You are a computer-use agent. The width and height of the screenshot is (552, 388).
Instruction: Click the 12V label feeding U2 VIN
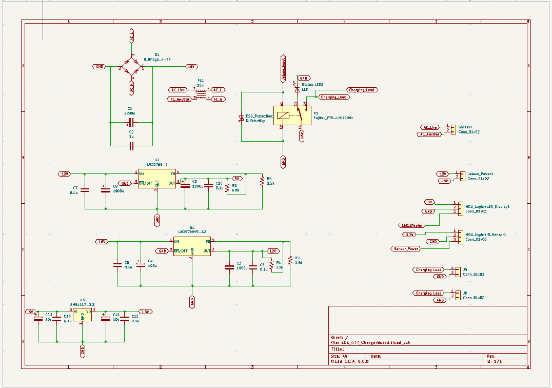pos(65,174)
